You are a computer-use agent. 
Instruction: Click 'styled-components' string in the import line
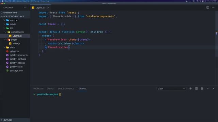point(100,17)
